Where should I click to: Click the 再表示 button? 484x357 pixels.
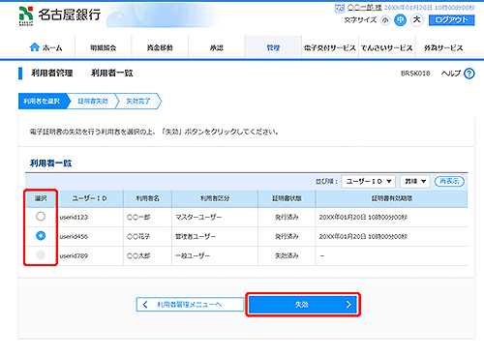(x=449, y=181)
